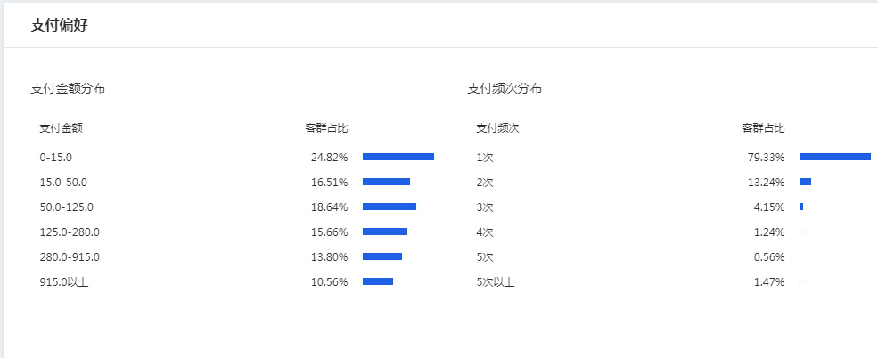878x358 pixels.
Task: Click the blue bar beside 15.66%
Action: click(x=384, y=232)
